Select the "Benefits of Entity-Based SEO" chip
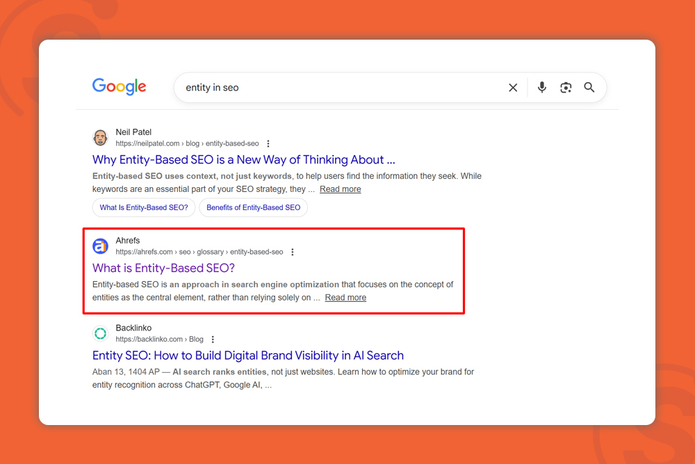This screenshot has height=464, width=695. [x=253, y=207]
